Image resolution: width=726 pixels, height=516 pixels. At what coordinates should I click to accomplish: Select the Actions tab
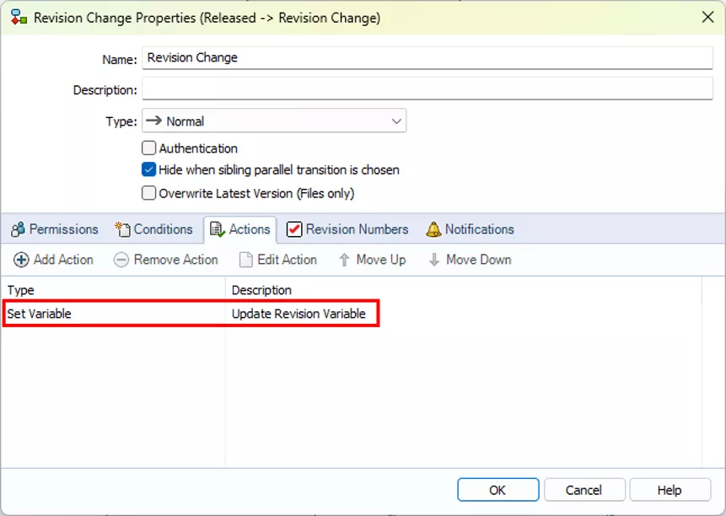[239, 229]
